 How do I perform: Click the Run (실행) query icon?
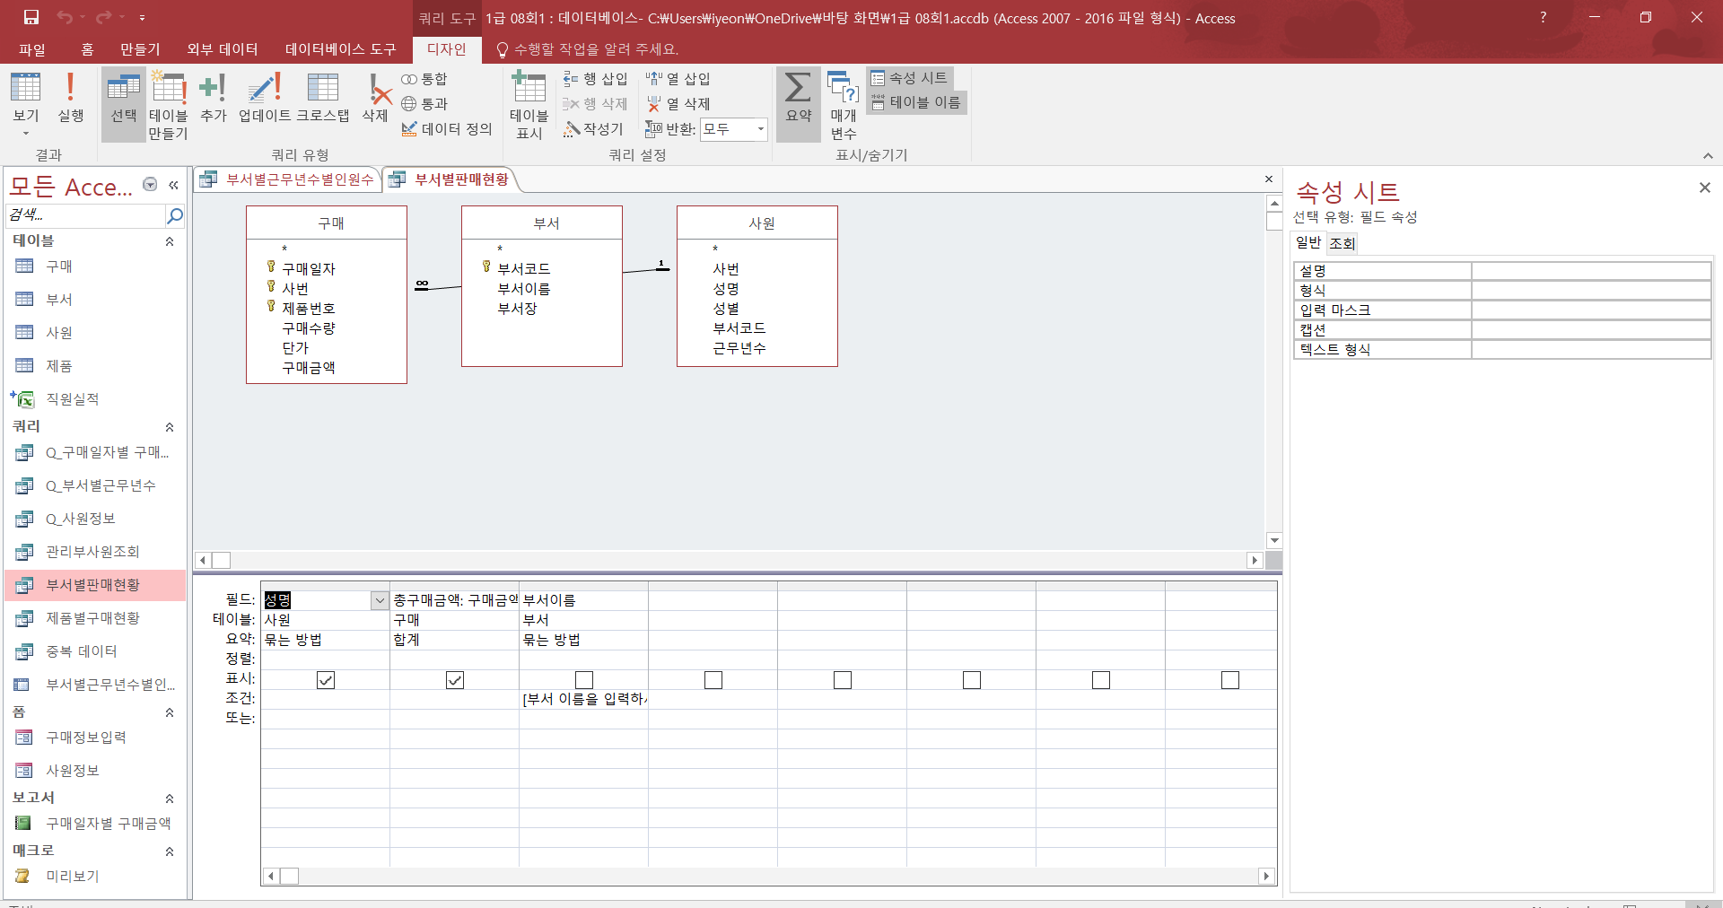pos(70,97)
